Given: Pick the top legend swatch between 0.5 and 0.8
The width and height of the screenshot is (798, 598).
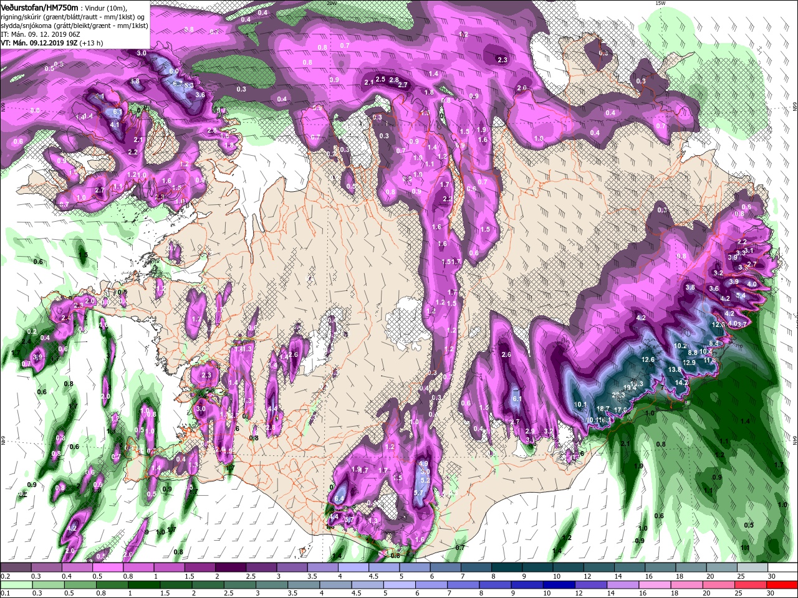Looking at the screenshot, I should point(107,567).
